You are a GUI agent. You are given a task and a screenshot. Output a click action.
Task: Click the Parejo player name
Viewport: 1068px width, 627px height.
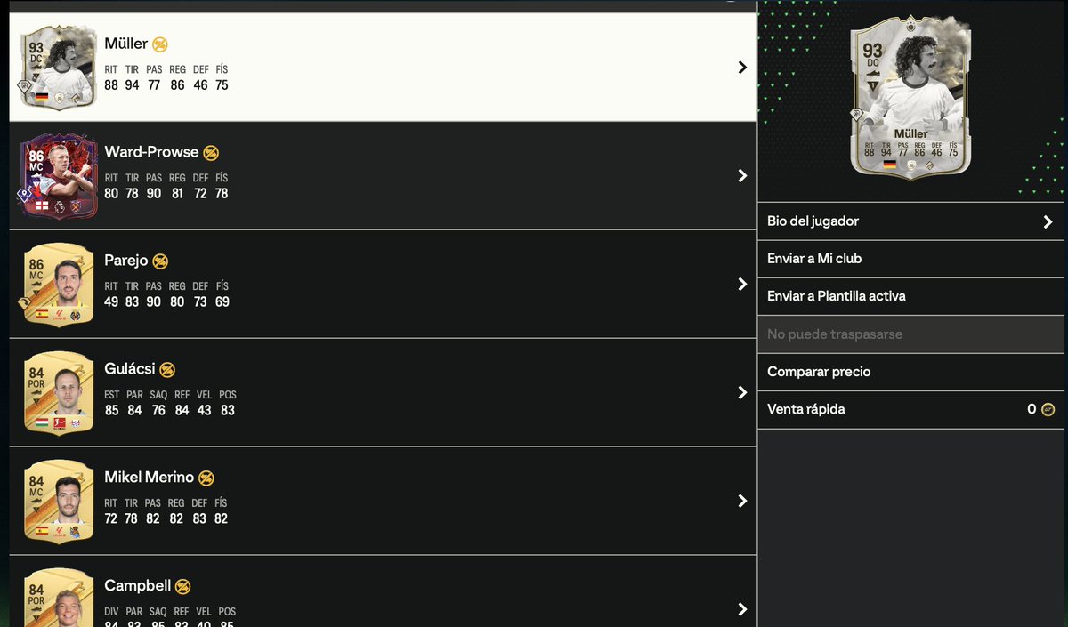click(125, 261)
